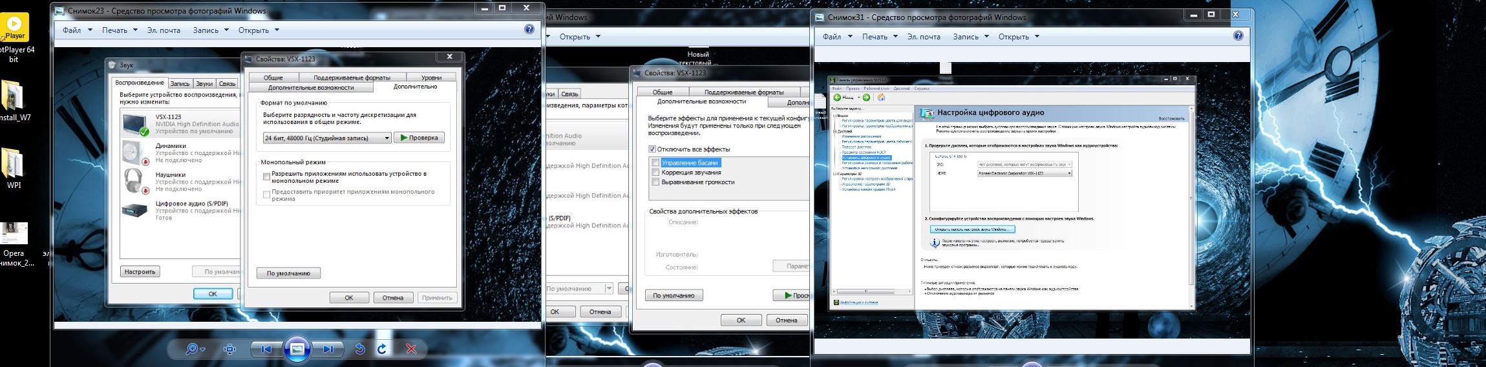The width and height of the screenshot is (1486, 367).
Task: Click the green Forward arrow in NVIDIA panel picture
Action: point(866,98)
